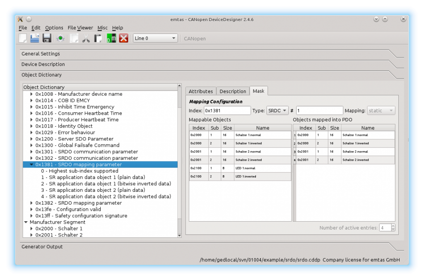This screenshot has height=280, width=424.
Task: Click the New file toolbar icon
Action: pos(23,39)
